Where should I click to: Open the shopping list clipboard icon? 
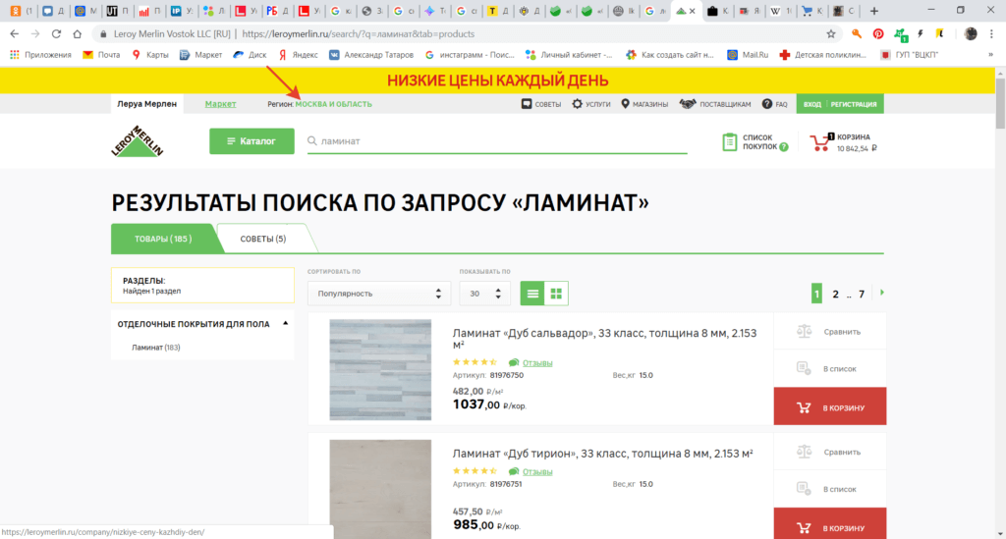(730, 142)
